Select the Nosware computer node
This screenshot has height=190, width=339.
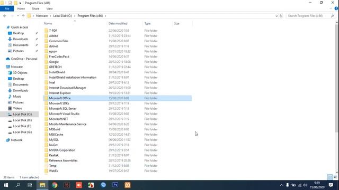pos(16,67)
